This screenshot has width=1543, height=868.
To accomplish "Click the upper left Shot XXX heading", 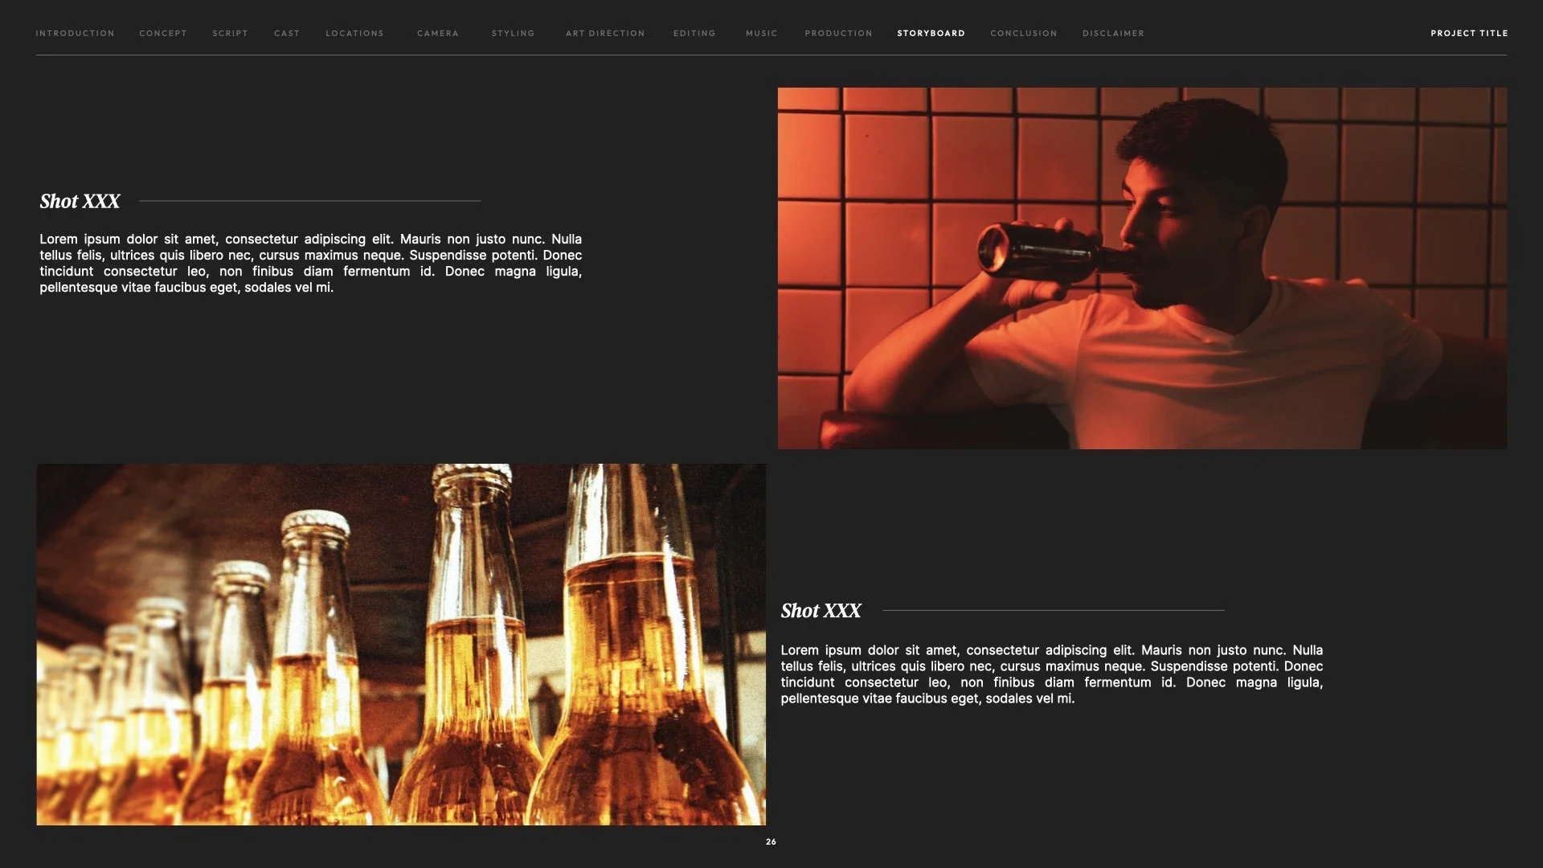I will pos(80,201).
